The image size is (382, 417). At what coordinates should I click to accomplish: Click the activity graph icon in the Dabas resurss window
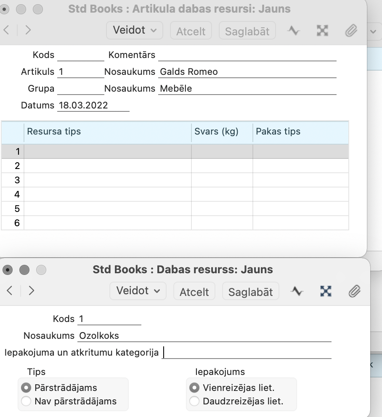(x=298, y=291)
